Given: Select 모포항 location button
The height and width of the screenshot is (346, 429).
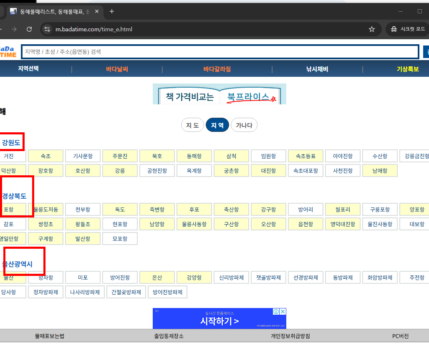Looking at the screenshot, I should click(120, 238).
